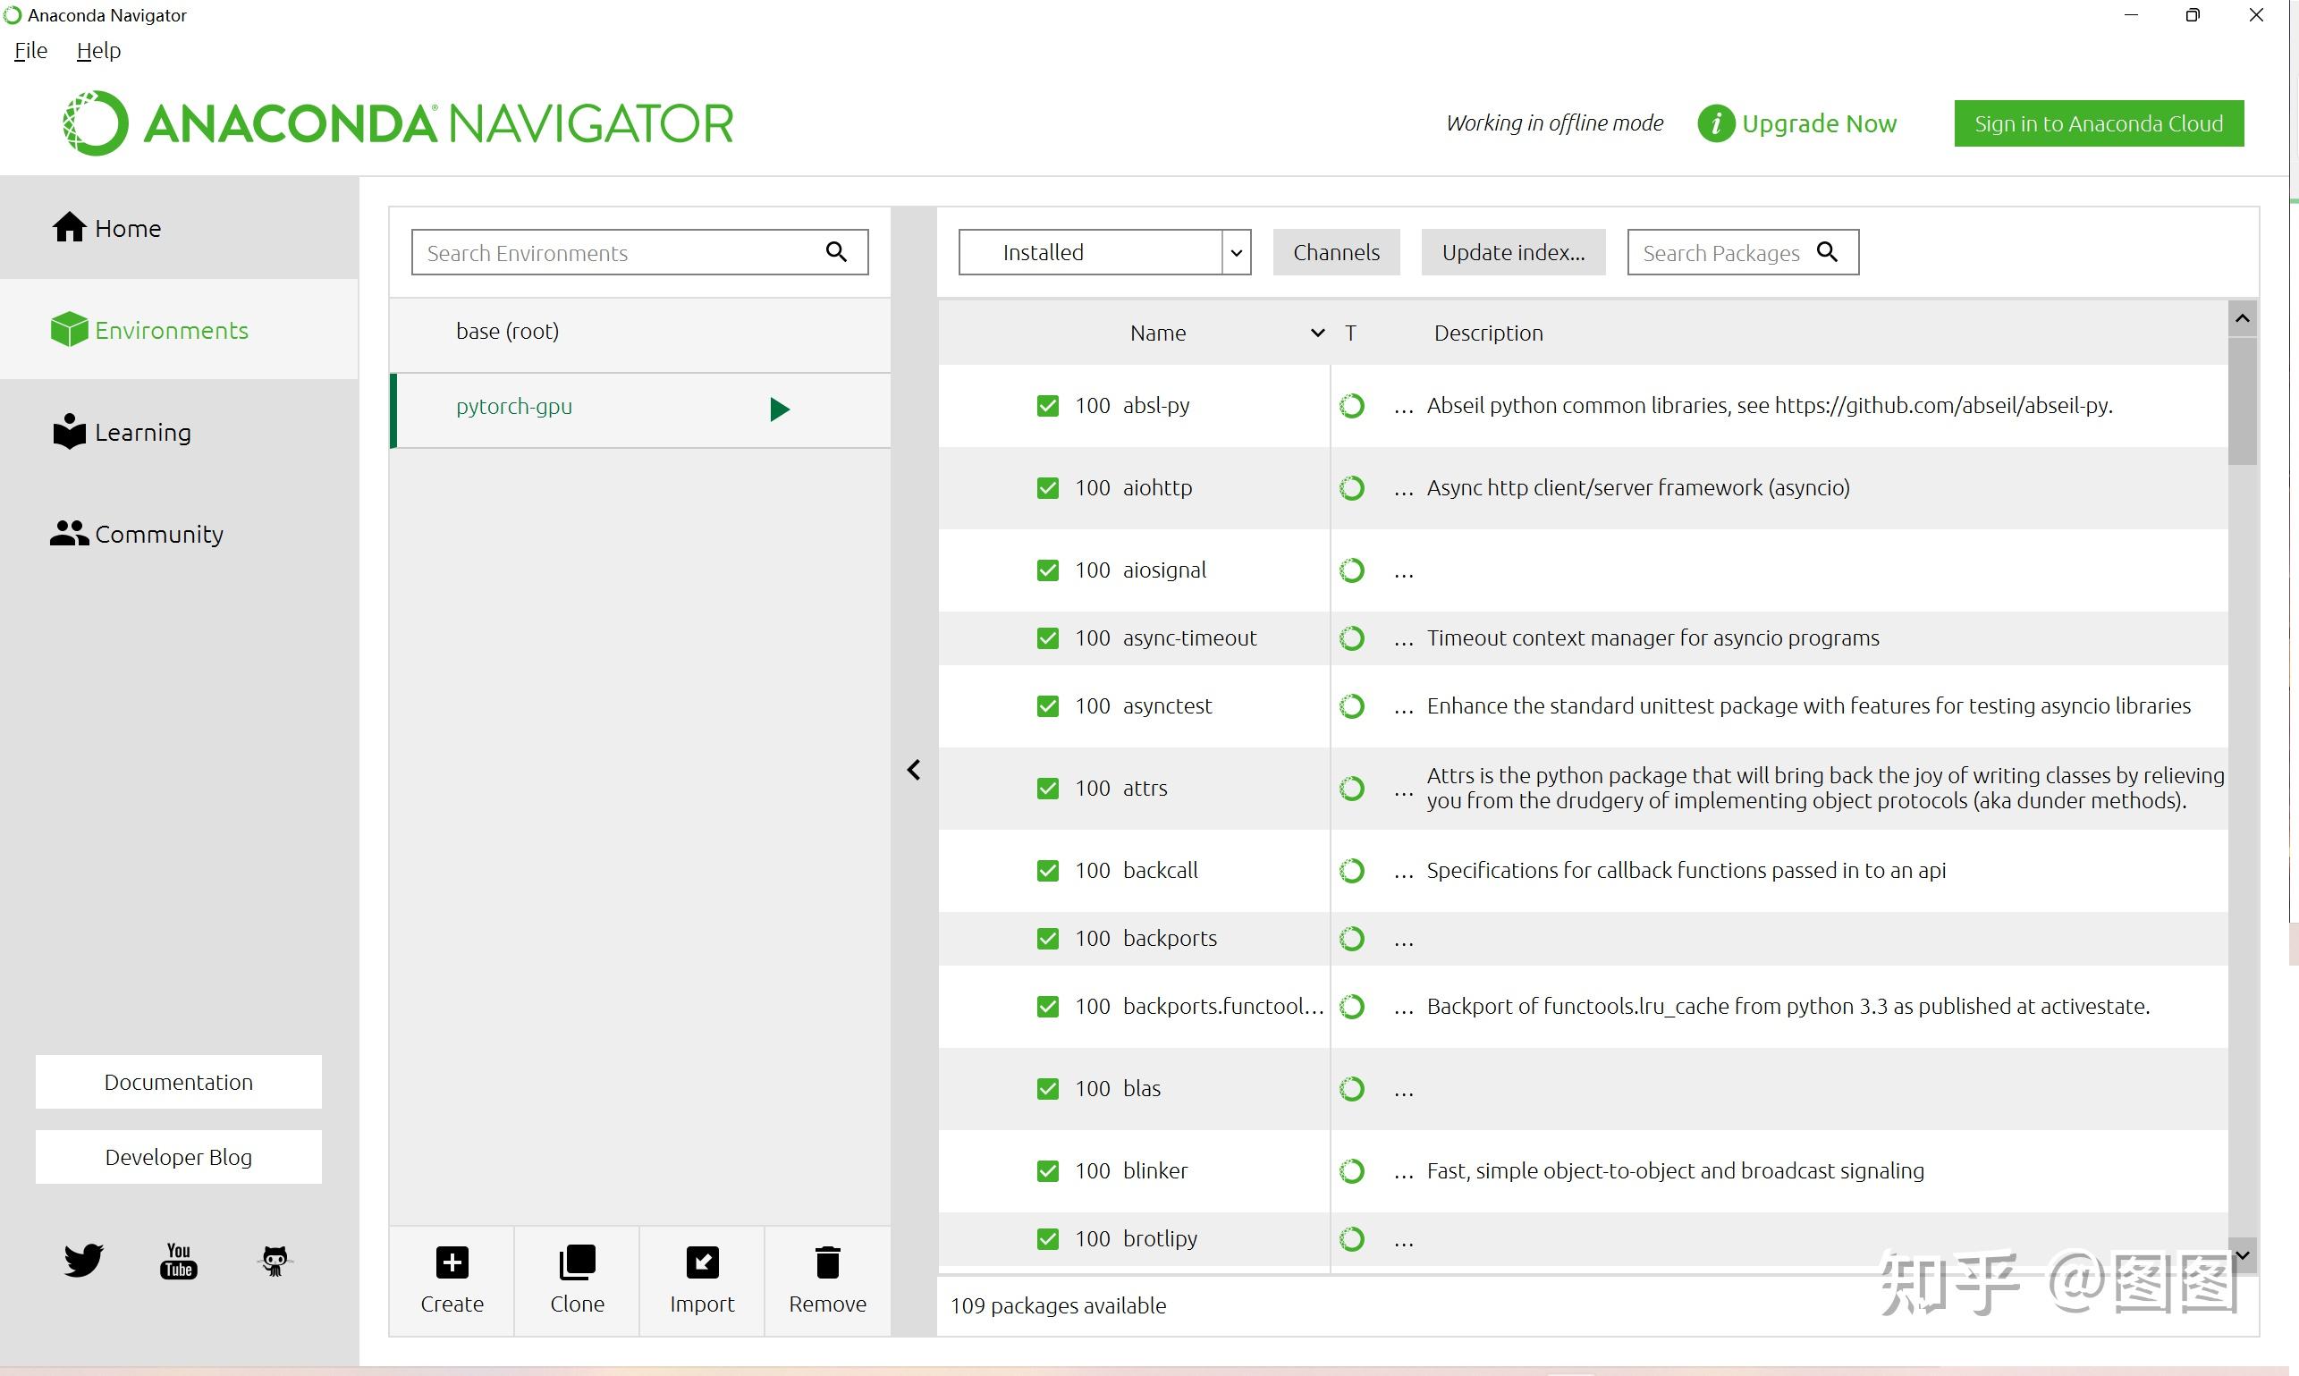Click the Name column sort arrow

(x=1317, y=333)
